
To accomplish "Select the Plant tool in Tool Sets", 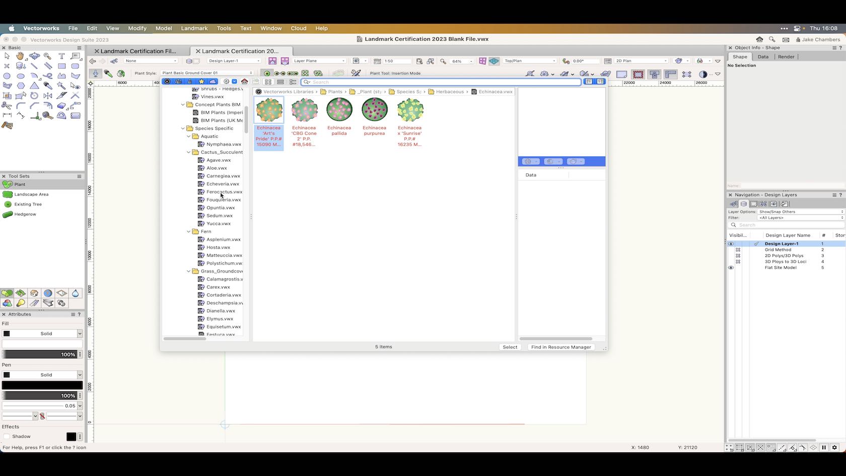I will click(19, 184).
